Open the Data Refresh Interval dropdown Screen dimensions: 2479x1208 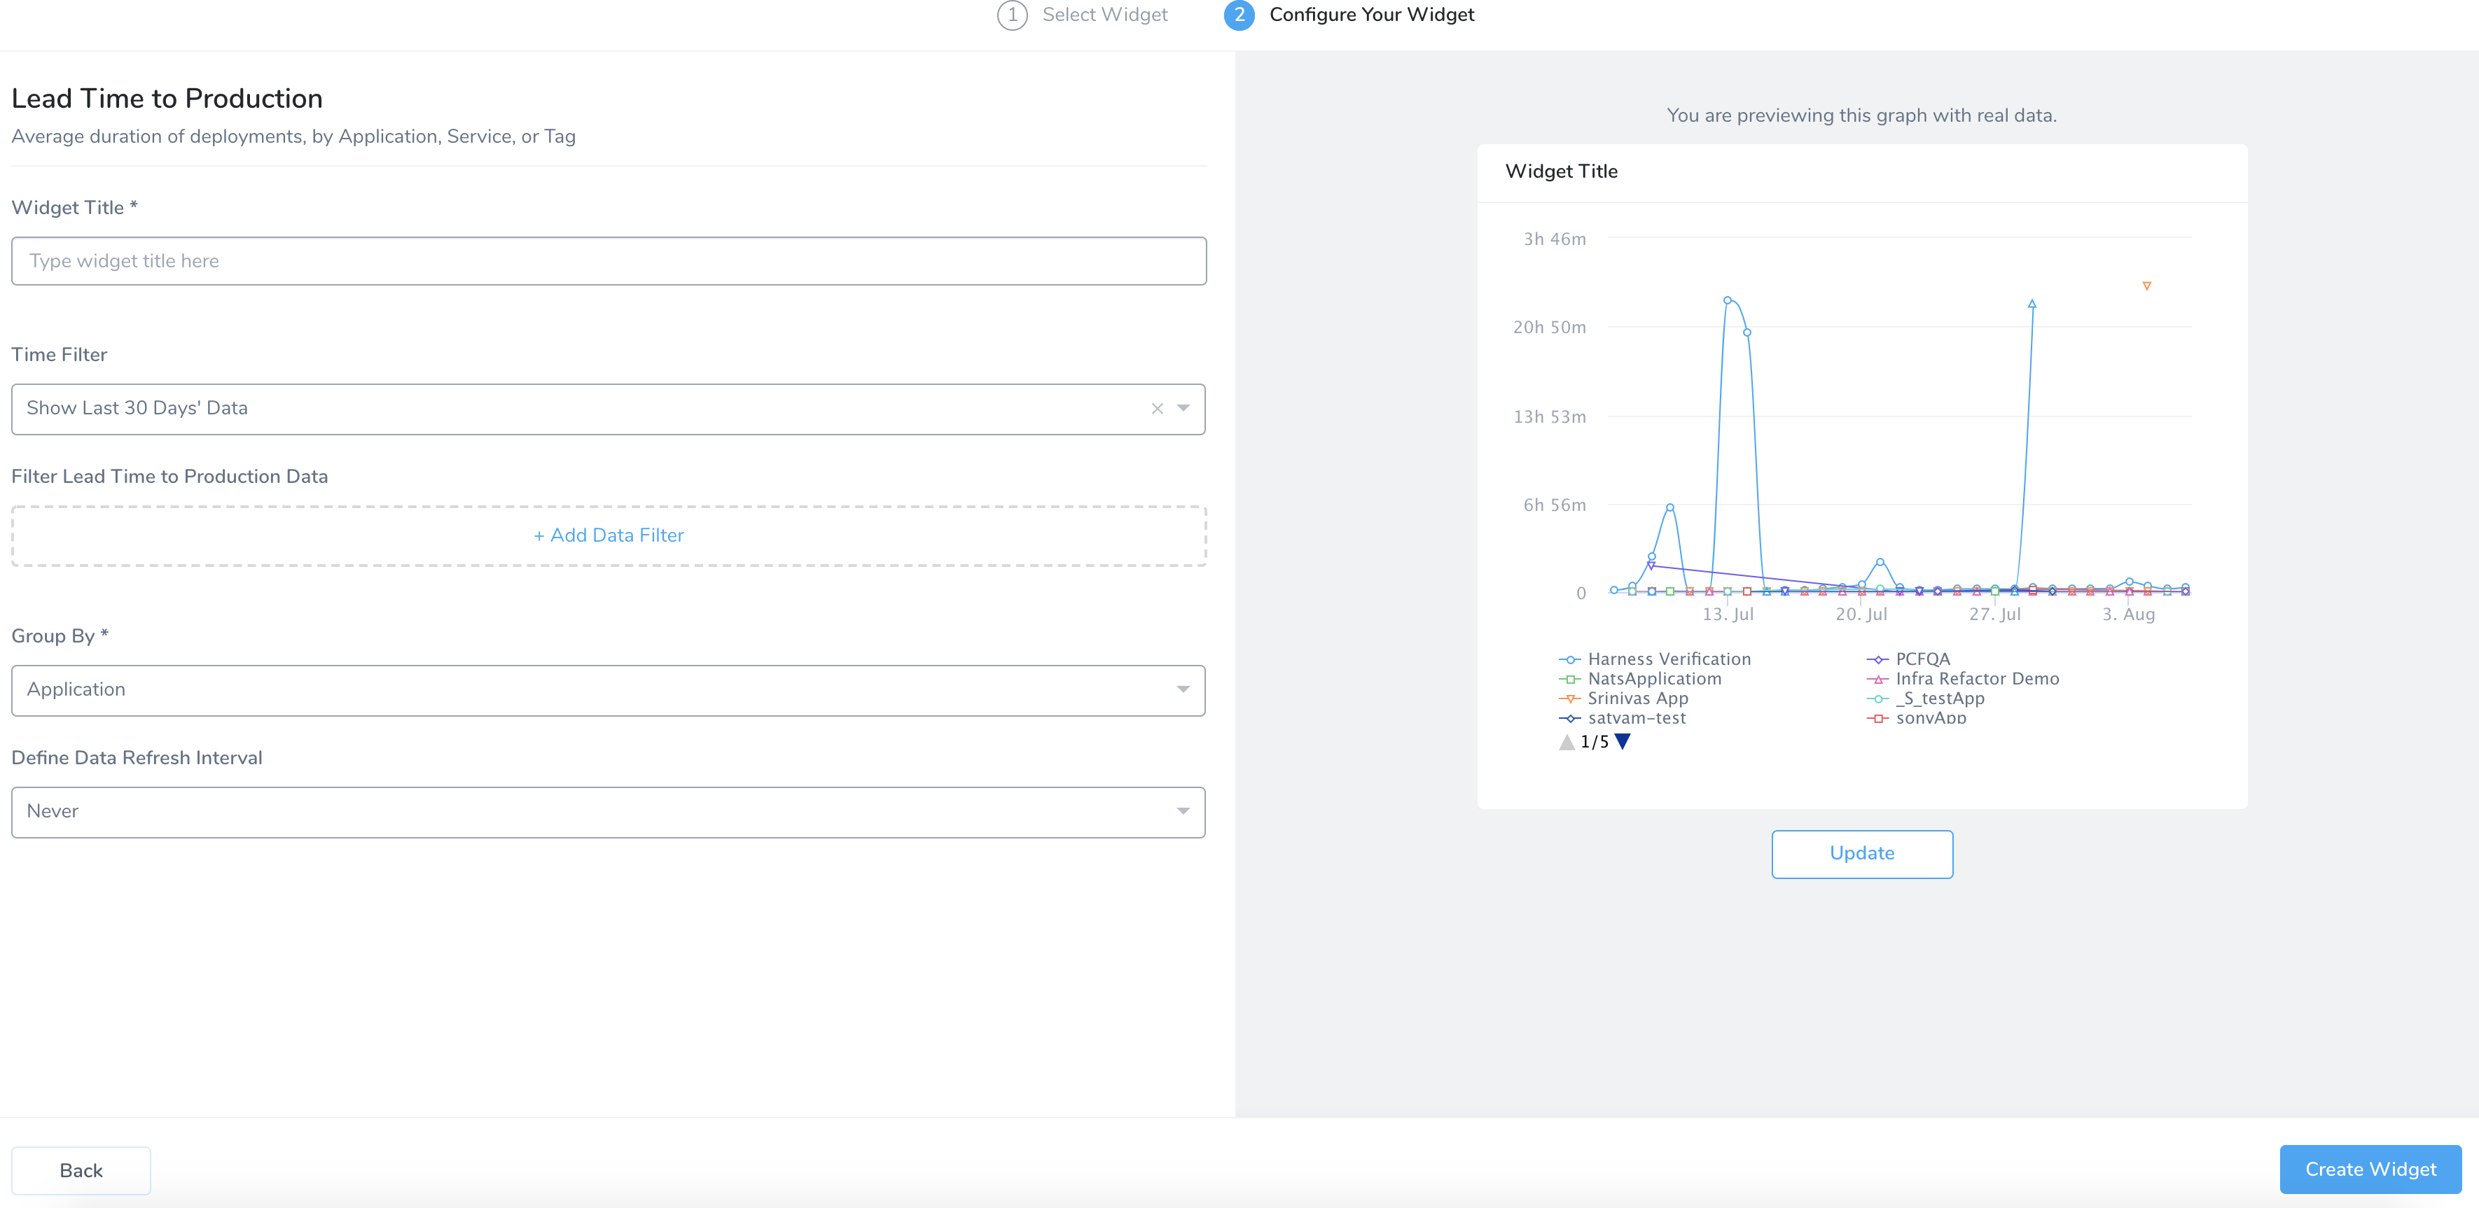(x=609, y=813)
